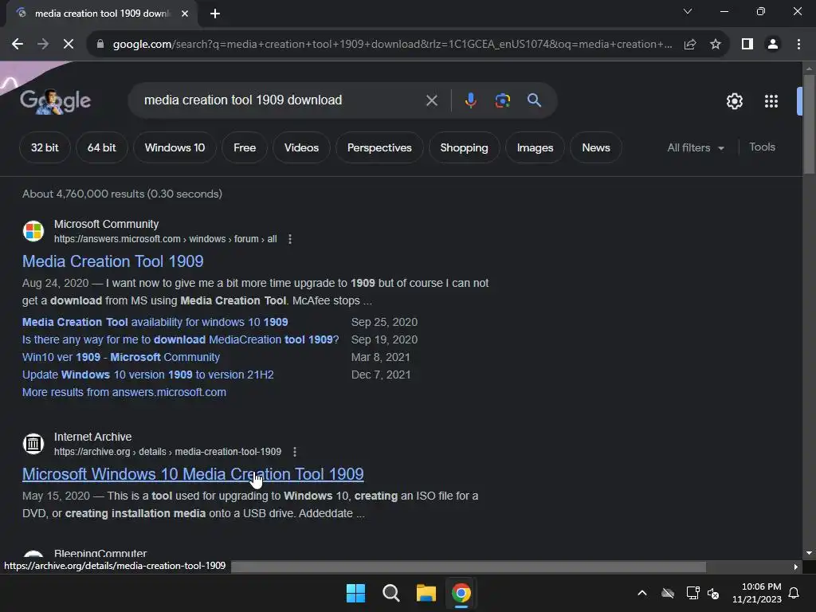Switch to Shopping results
Viewport: 816px width, 612px height.
coord(465,147)
